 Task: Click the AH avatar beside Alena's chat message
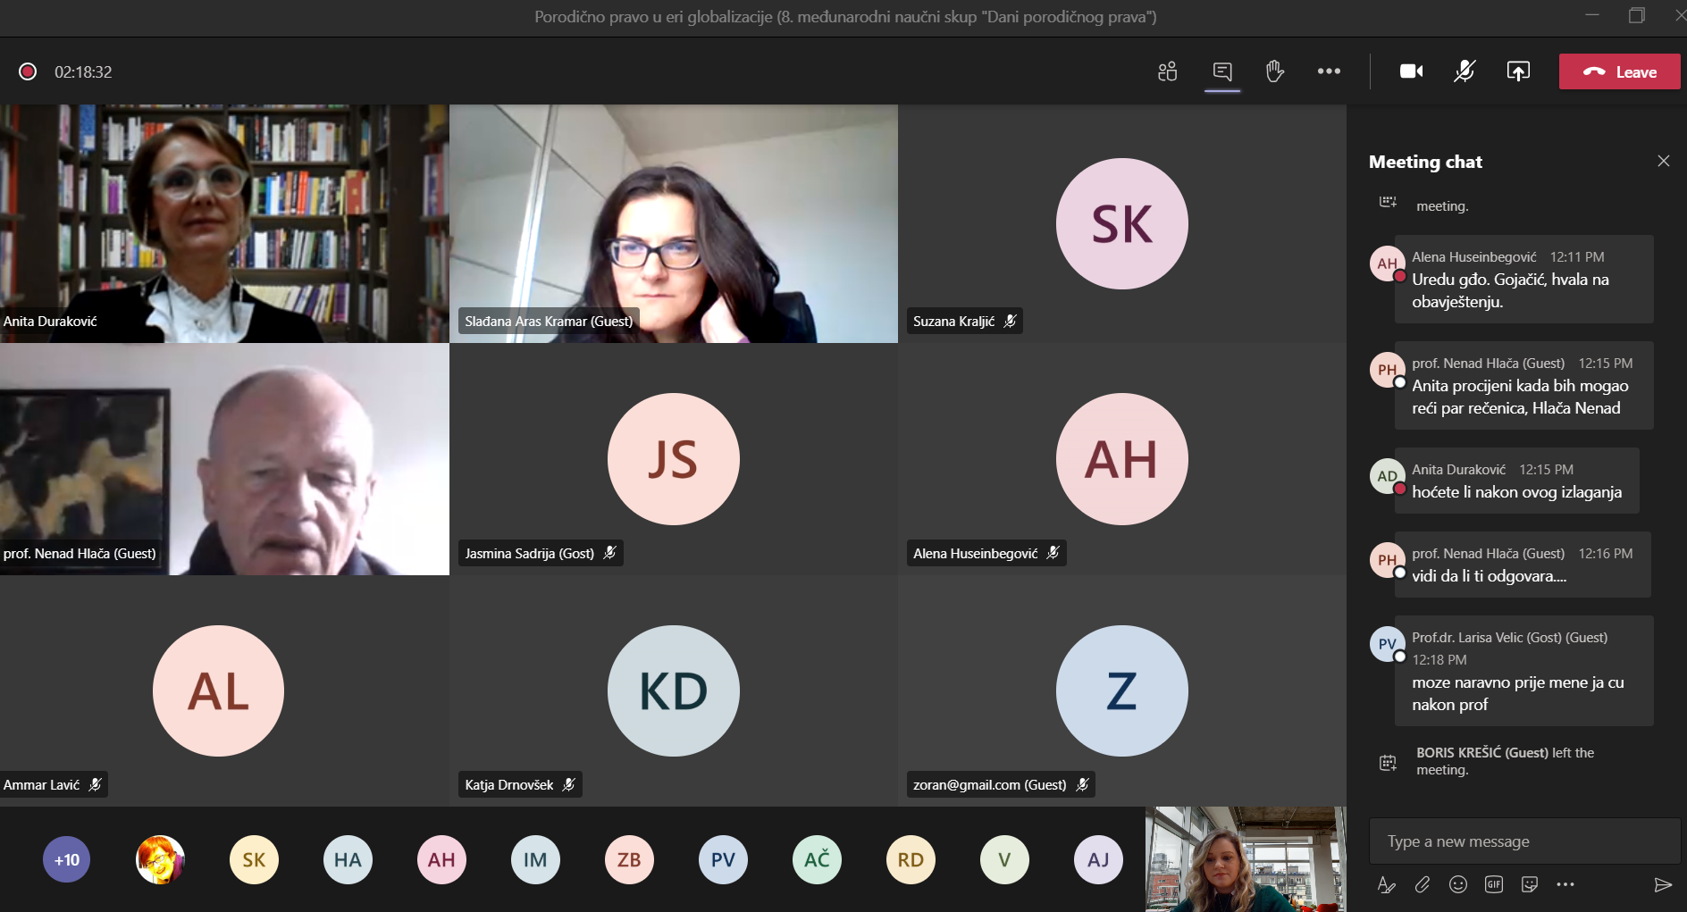point(1387,264)
